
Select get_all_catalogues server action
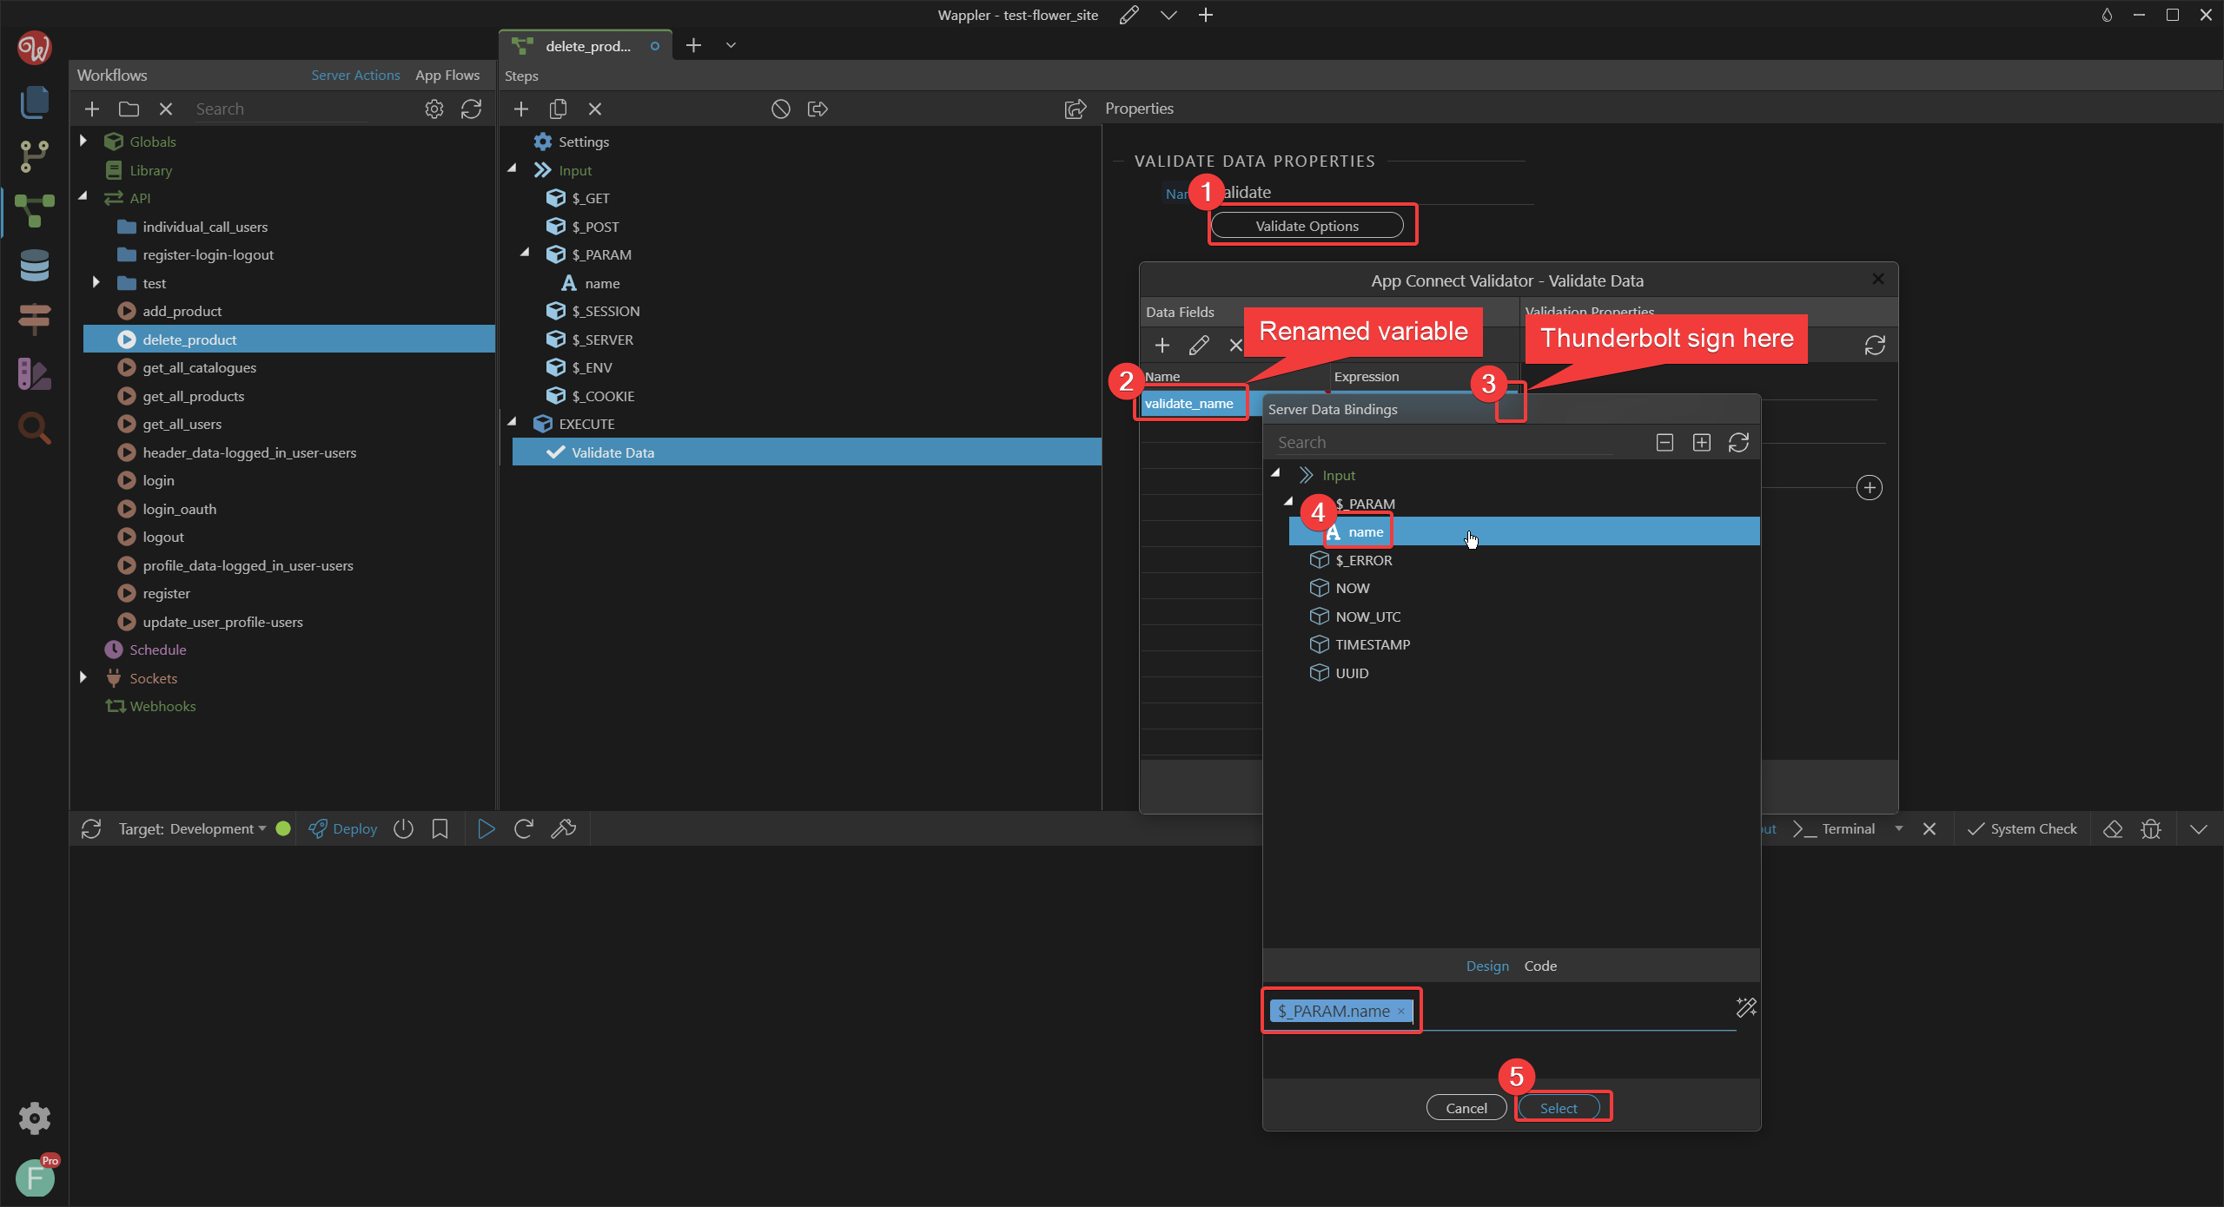(199, 367)
